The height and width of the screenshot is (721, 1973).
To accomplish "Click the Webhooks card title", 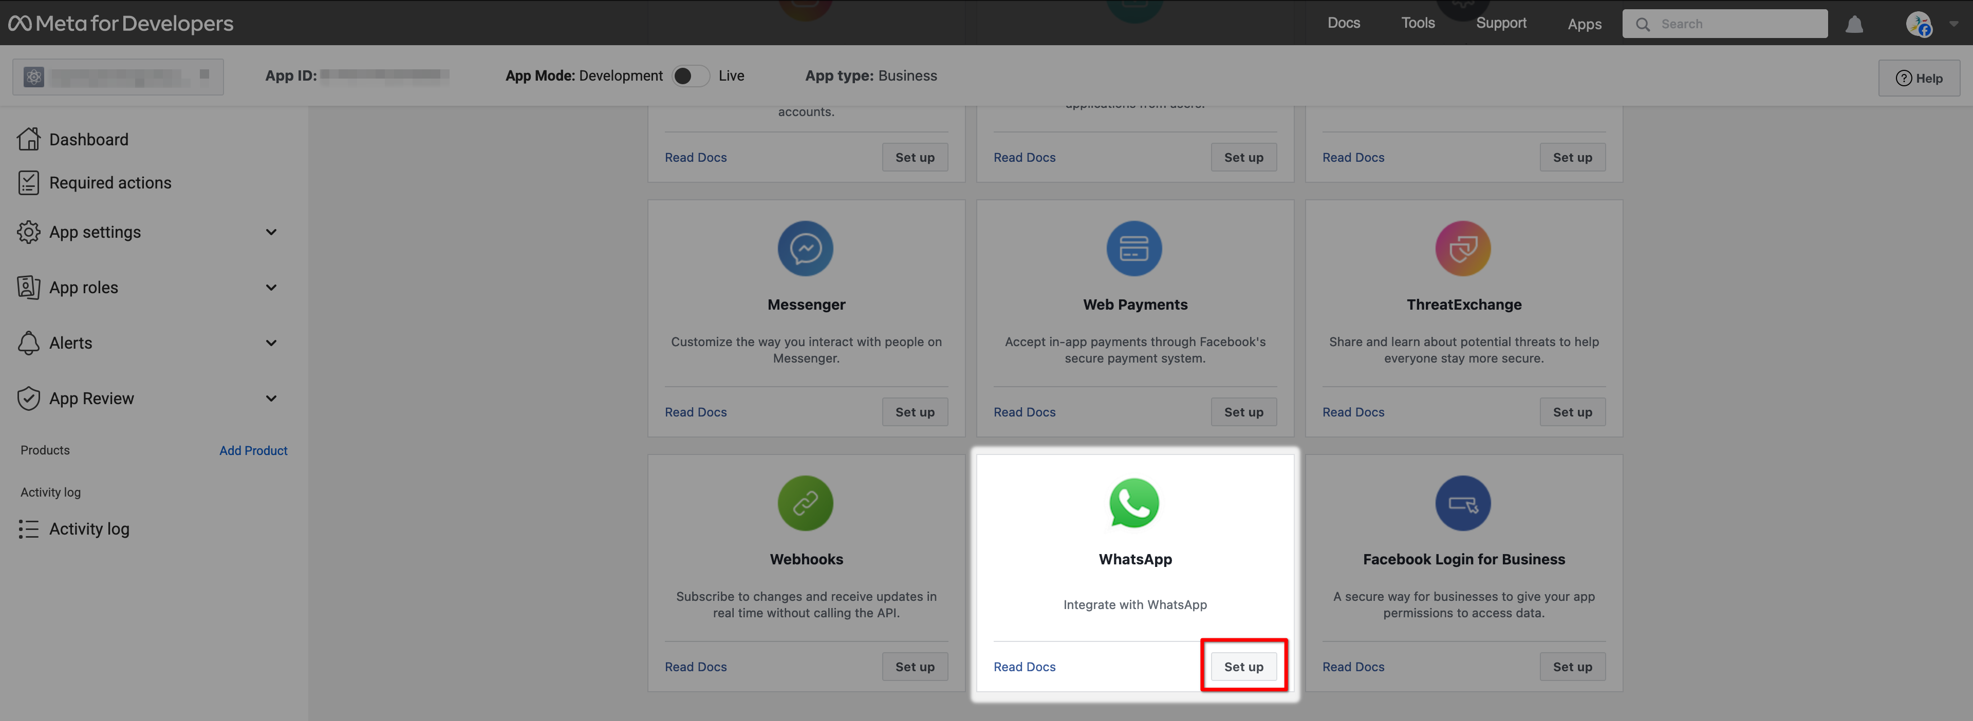I will [806, 560].
